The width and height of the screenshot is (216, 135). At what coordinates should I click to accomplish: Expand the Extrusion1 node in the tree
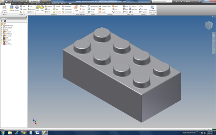click(1, 32)
